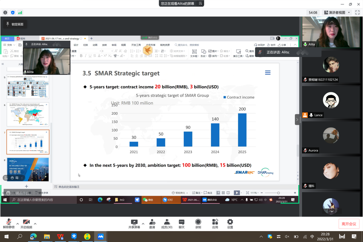Unmute microphone via 解除静音
Image resolution: width=363 pixels, height=242 pixels.
9,224
